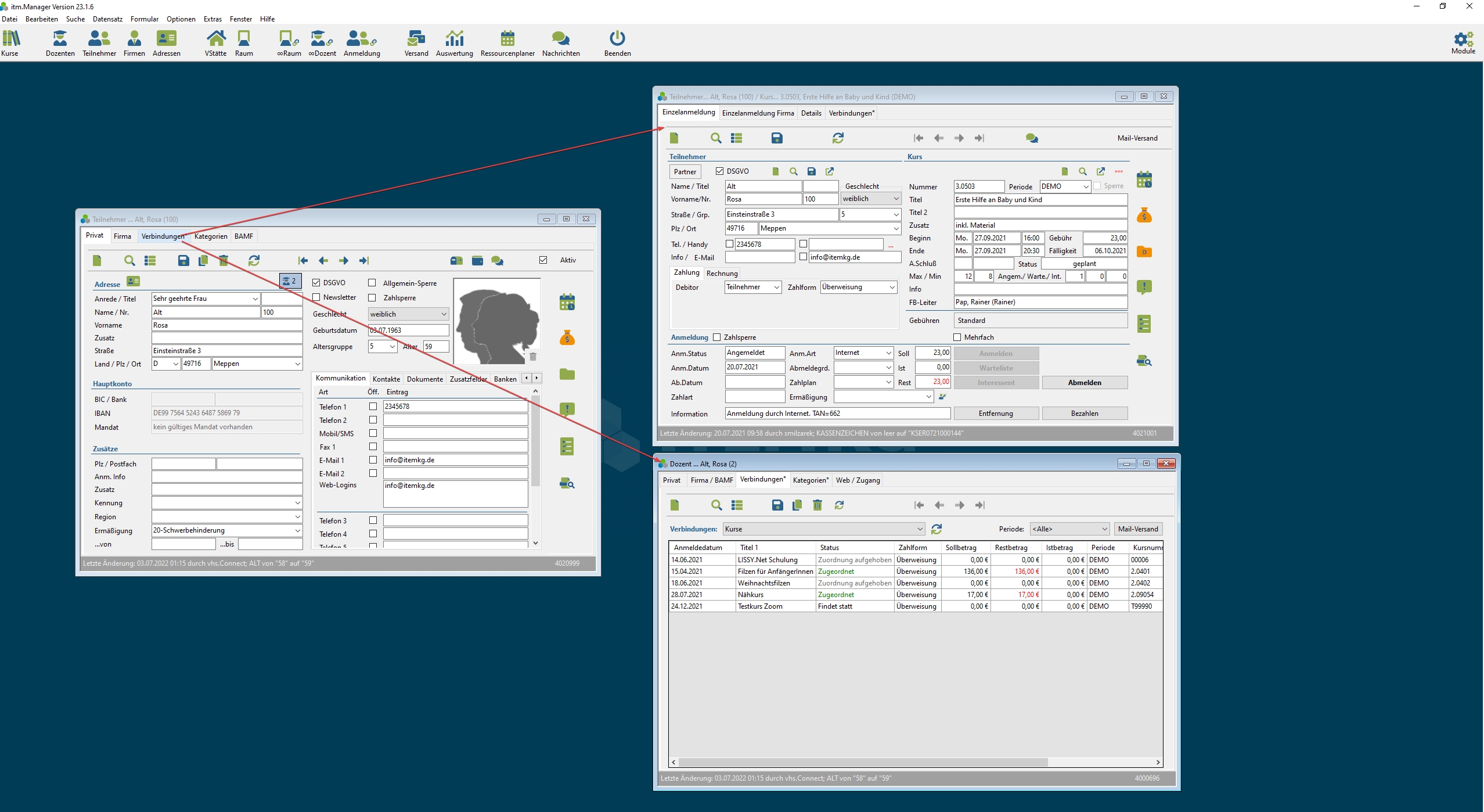
Task: Click the Beenden power icon
Action: [617, 38]
